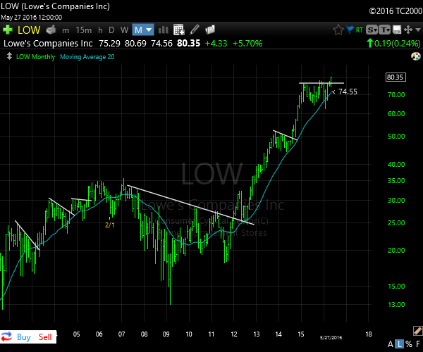Toggle the favorite star icon
The height and width of the screenshot is (352, 423).
[x=338, y=30]
